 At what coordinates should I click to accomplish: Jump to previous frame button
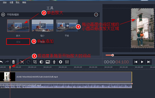(x=136, y=62)
